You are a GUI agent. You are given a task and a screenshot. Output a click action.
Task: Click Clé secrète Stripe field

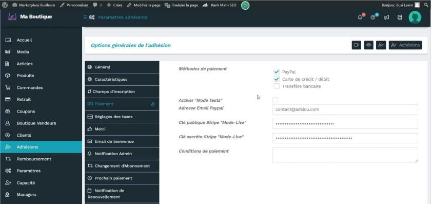tap(345, 138)
